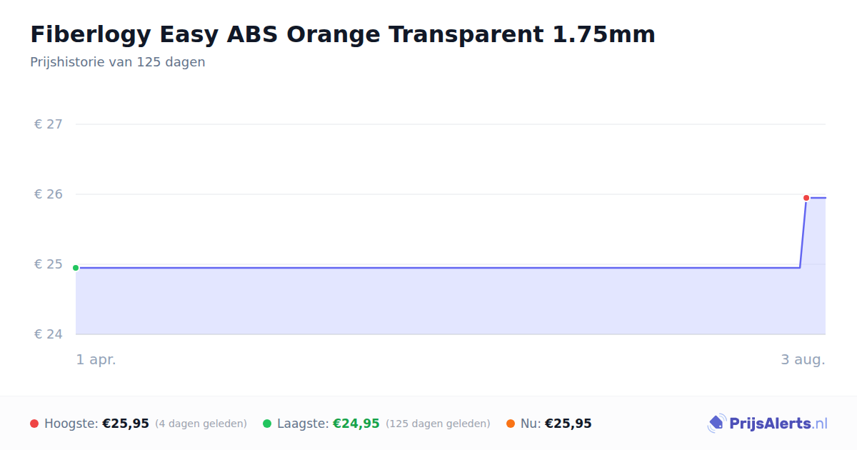The height and width of the screenshot is (450, 857).
Task: Click the 1 apr. date label
Action: click(x=96, y=360)
